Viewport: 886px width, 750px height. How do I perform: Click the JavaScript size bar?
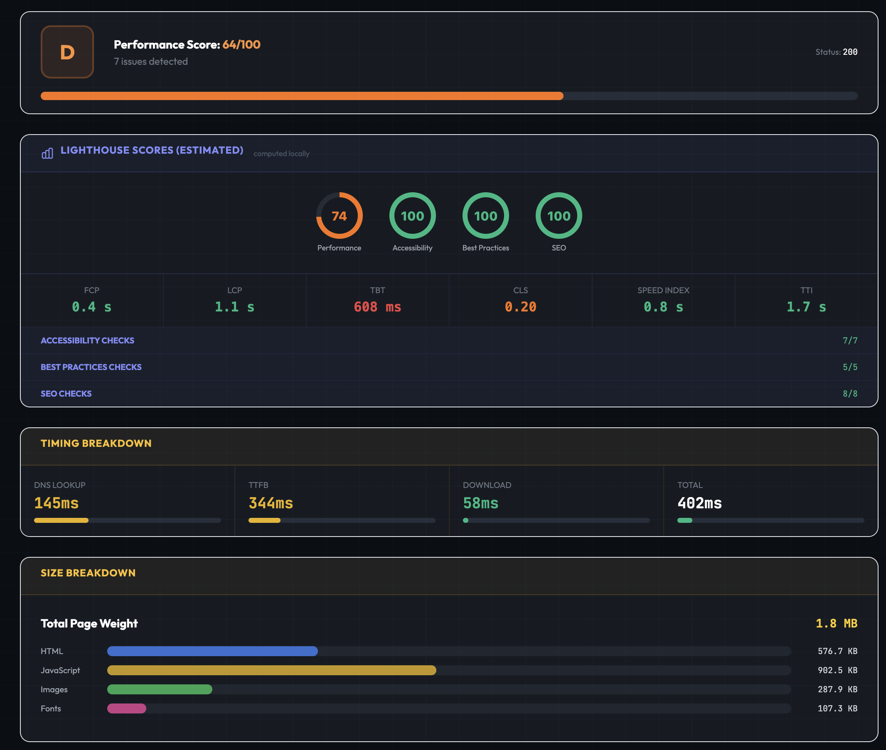[271, 671]
